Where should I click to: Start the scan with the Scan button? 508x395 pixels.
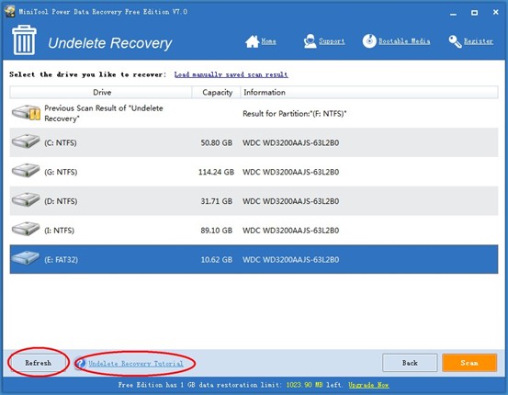pos(469,363)
